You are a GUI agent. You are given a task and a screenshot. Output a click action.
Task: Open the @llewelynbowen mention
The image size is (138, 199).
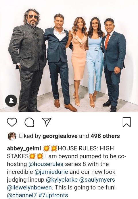[29, 187]
